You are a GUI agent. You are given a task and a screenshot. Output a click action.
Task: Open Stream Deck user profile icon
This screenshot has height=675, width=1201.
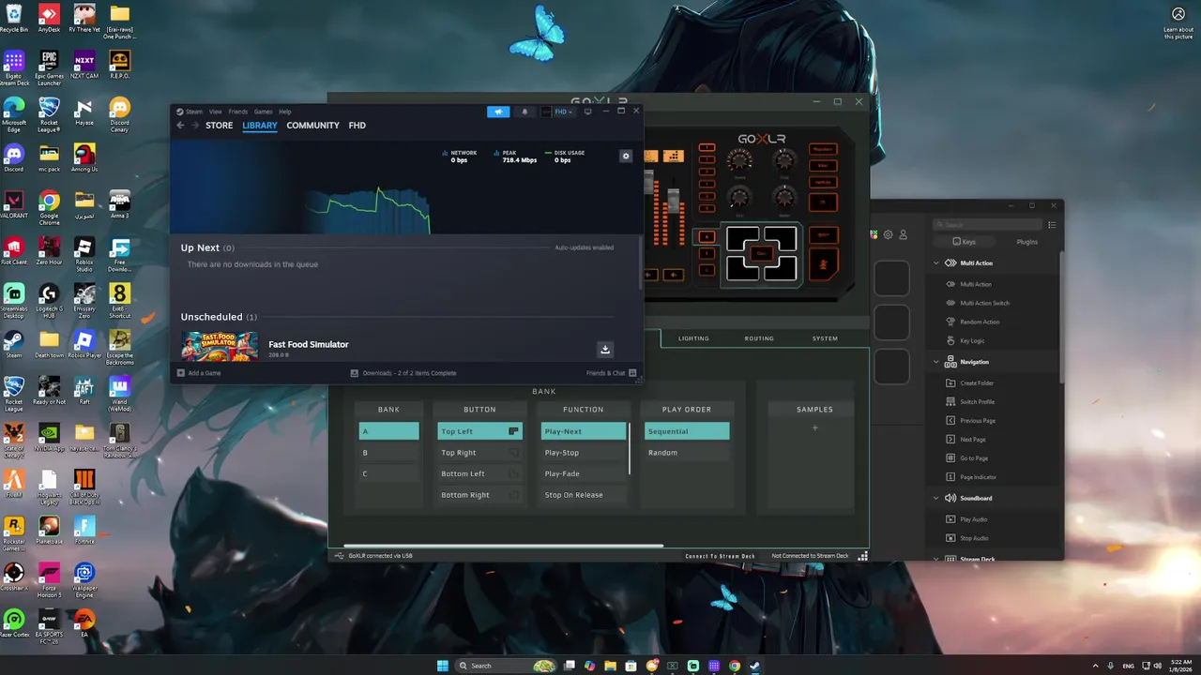[903, 234]
